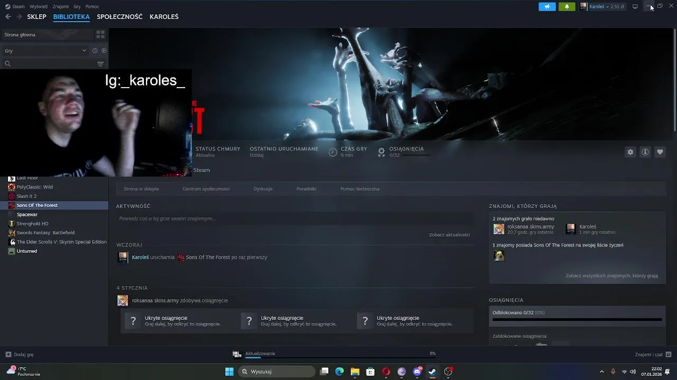
Task: Open wishlist friend's avatar
Action: point(499,256)
